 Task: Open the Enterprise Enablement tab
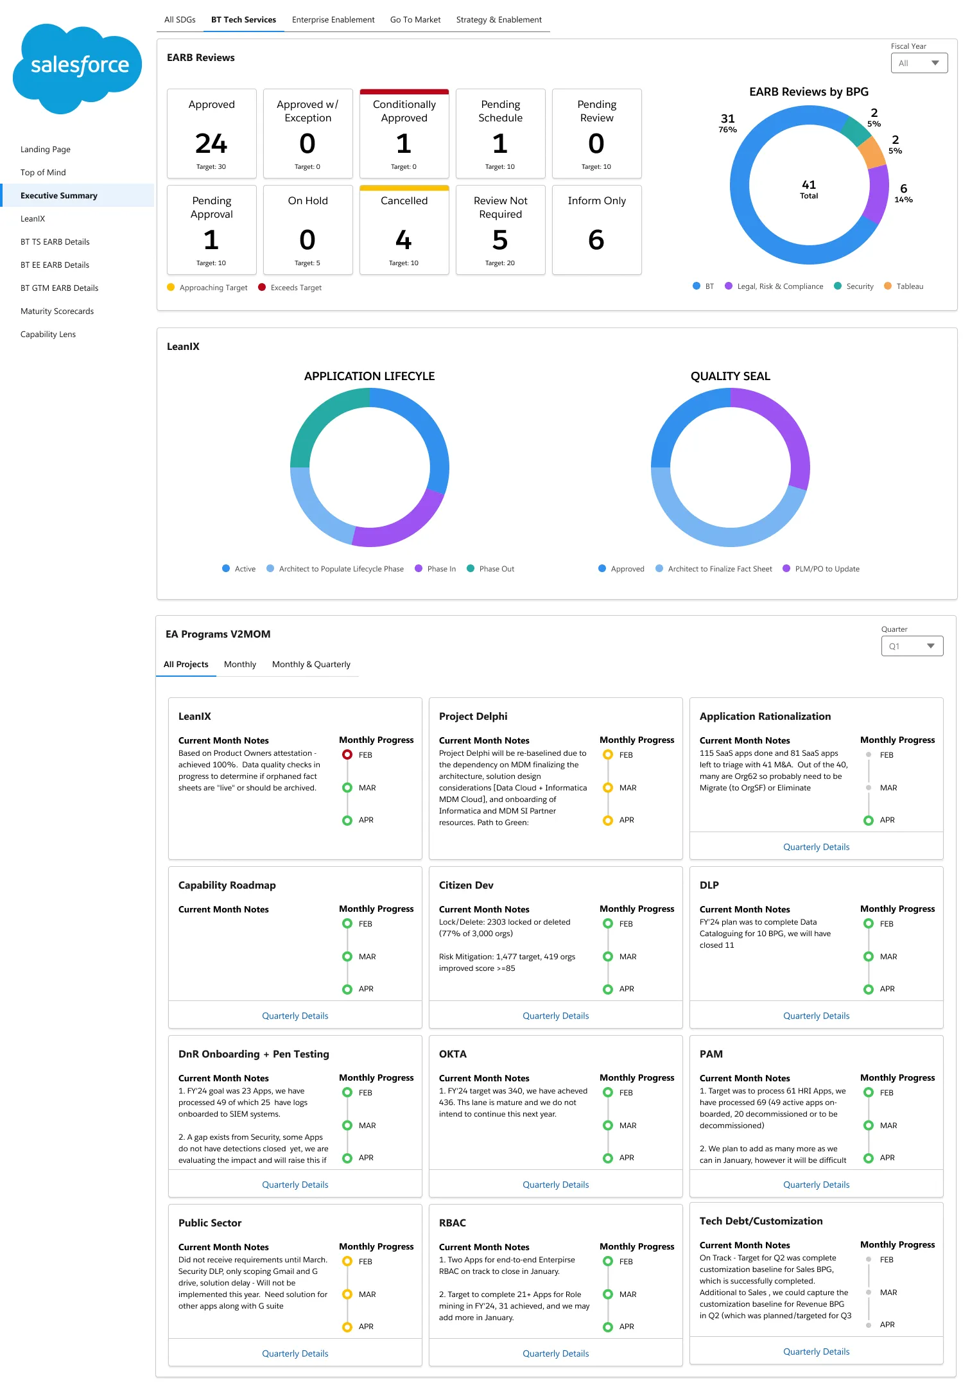pyautogui.click(x=333, y=20)
